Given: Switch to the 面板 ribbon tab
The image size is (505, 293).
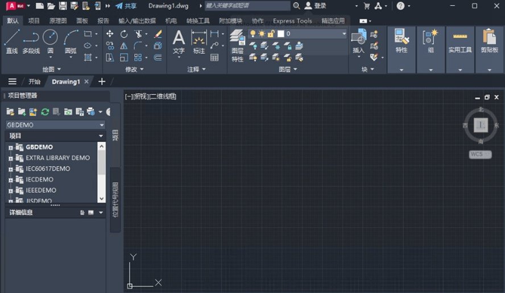Looking at the screenshot, I should click(x=82, y=21).
